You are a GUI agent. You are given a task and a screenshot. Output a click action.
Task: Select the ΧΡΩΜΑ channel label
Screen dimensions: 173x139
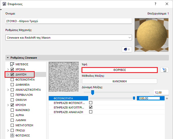(20, 69)
